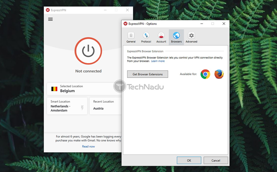Choose Recent Location Austria
The height and width of the screenshot is (172, 277).
pyautogui.click(x=106, y=106)
